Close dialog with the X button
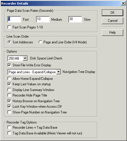127x141 pixels. pyautogui.click(x=123, y=3)
